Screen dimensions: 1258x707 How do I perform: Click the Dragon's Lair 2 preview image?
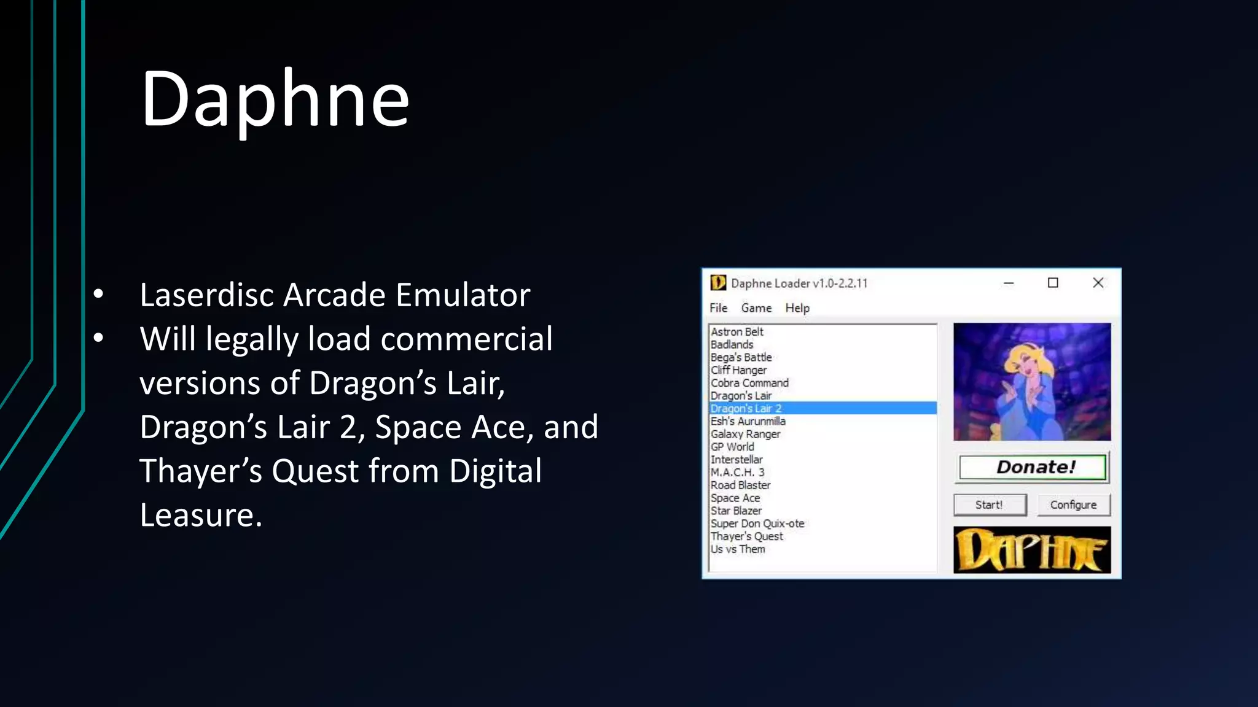point(1032,382)
